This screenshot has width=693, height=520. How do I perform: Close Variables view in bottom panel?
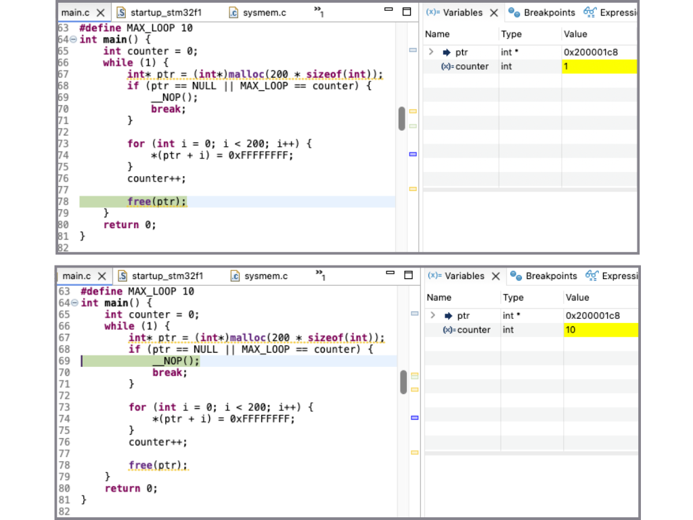pos(496,276)
